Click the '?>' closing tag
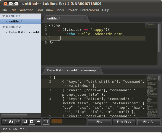 point(51,43)
